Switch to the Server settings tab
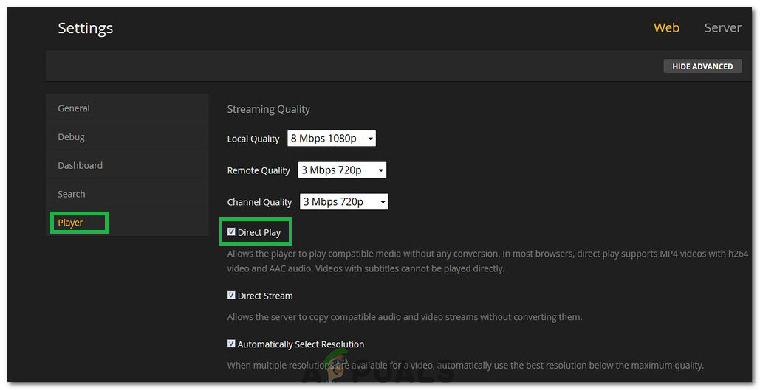 coord(722,27)
